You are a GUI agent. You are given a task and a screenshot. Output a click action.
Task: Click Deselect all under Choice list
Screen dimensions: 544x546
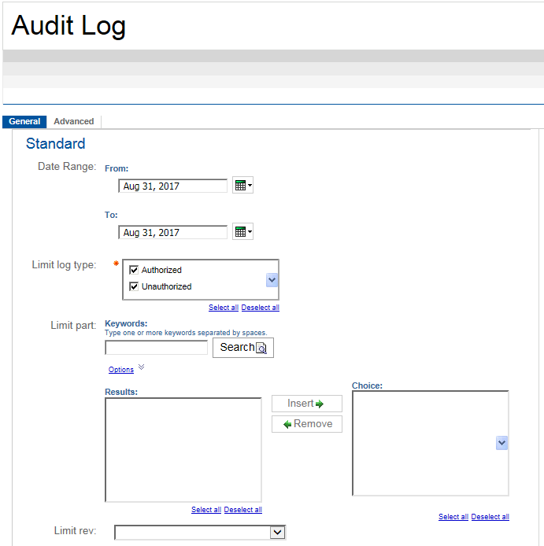(490, 517)
